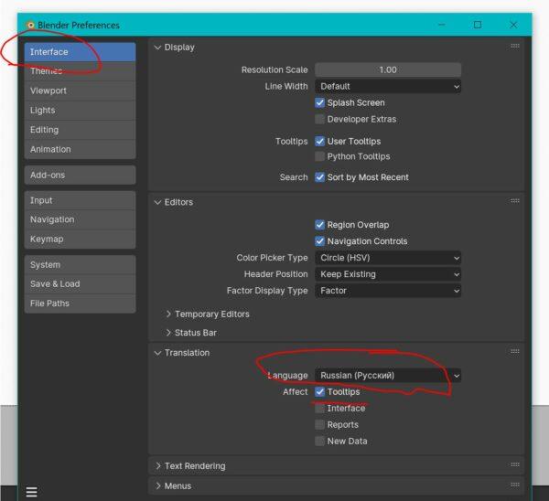Toggle Sort by Most Recent checkbox
Image resolution: width=549 pixels, height=501 pixels.
[319, 177]
